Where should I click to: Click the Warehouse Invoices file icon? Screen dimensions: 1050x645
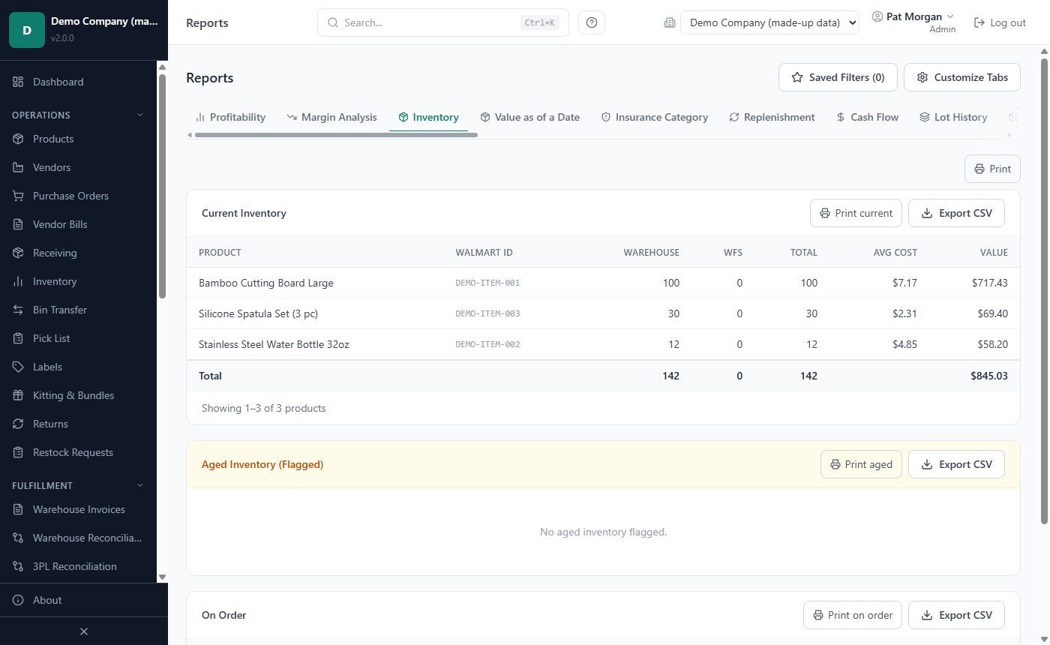[x=18, y=509]
